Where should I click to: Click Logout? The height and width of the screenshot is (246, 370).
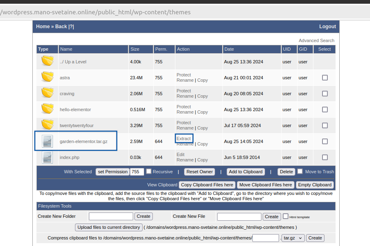(327, 27)
